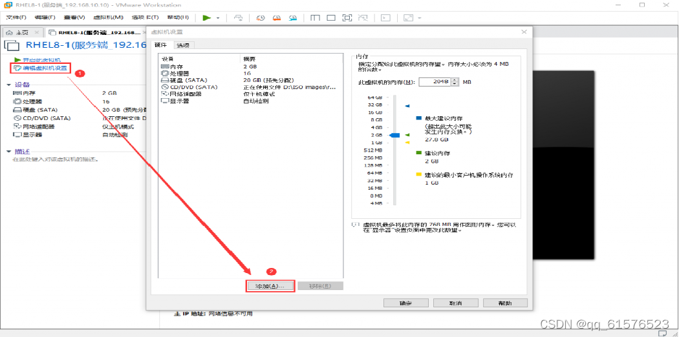Click the blue max recommended memory marker
Viewport: 679px width, 337px height.
407,105
